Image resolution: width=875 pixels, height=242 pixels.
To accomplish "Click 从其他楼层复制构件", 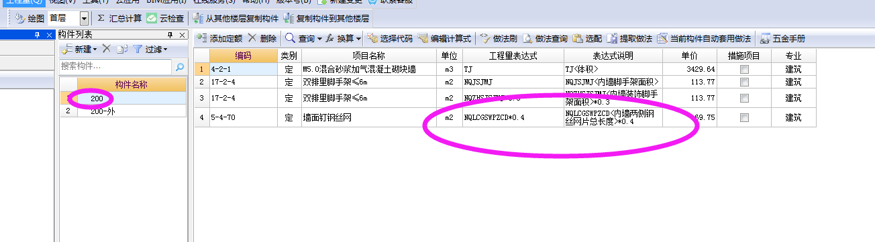I will (x=235, y=18).
